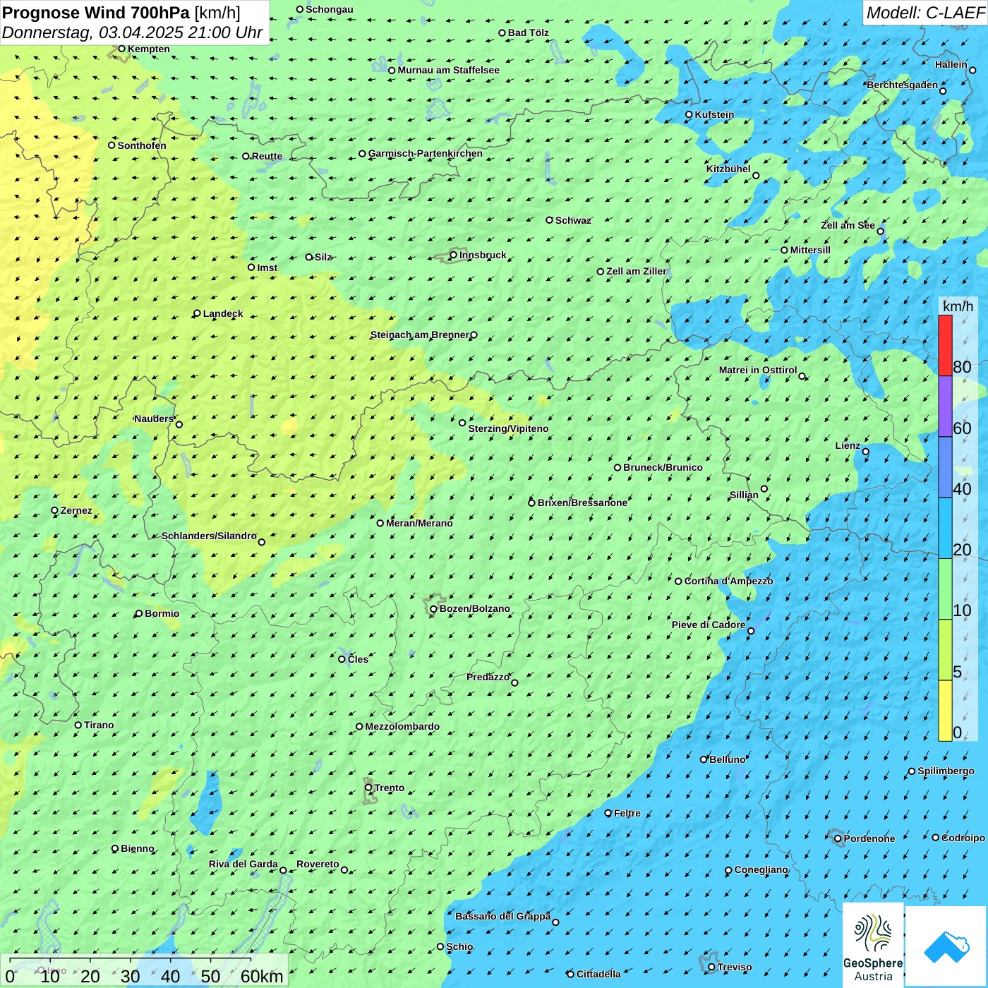988x988 pixels.
Task: Click the Bozen/Bolzano city marker
Action: coord(433,609)
